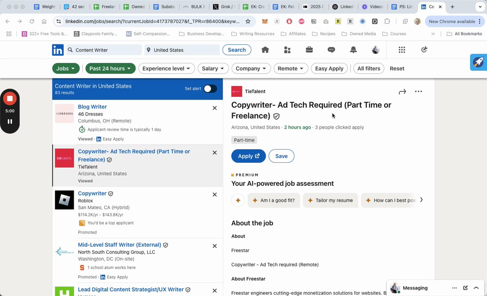Open job posting more options menu
487x296 pixels.
(418, 92)
